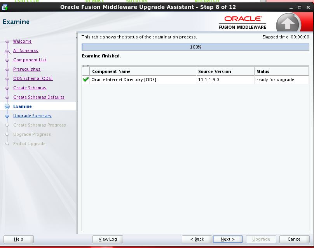The width and height of the screenshot is (314, 248).
Task: Minimize the Upgrade Assistant window
Action: click(291, 7)
